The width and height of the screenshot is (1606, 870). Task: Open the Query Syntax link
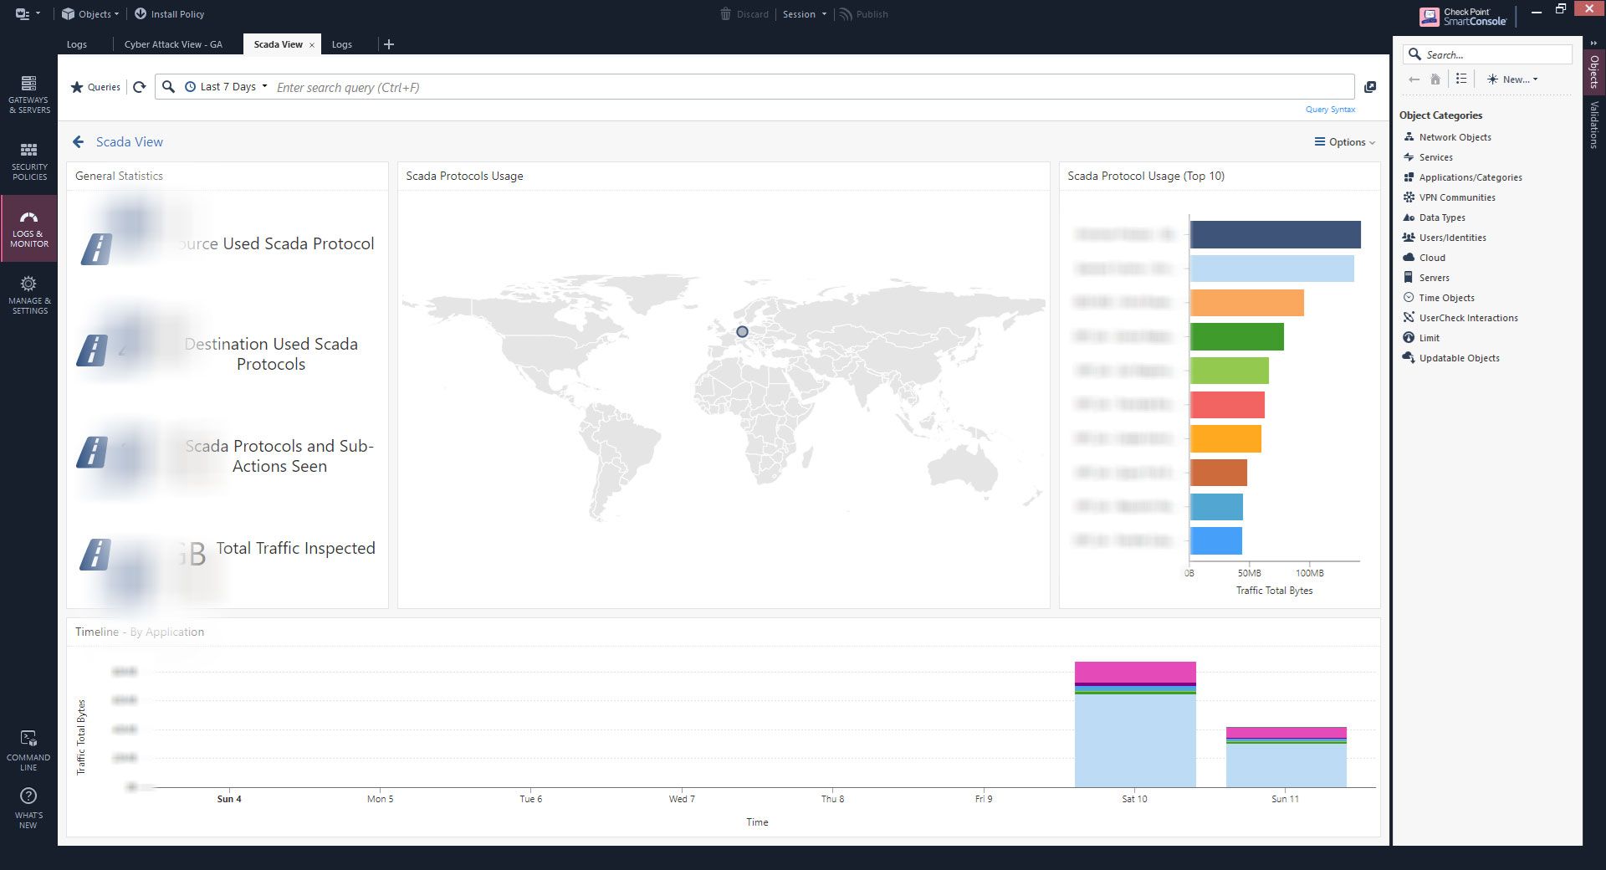[1330, 110]
